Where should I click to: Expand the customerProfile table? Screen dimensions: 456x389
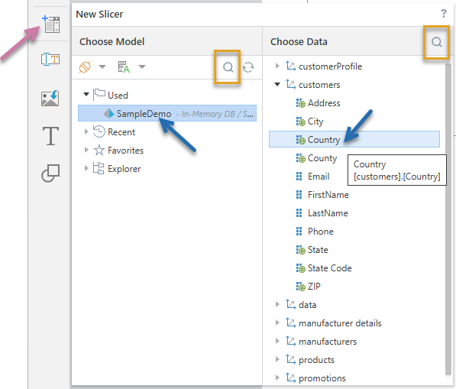277,66
